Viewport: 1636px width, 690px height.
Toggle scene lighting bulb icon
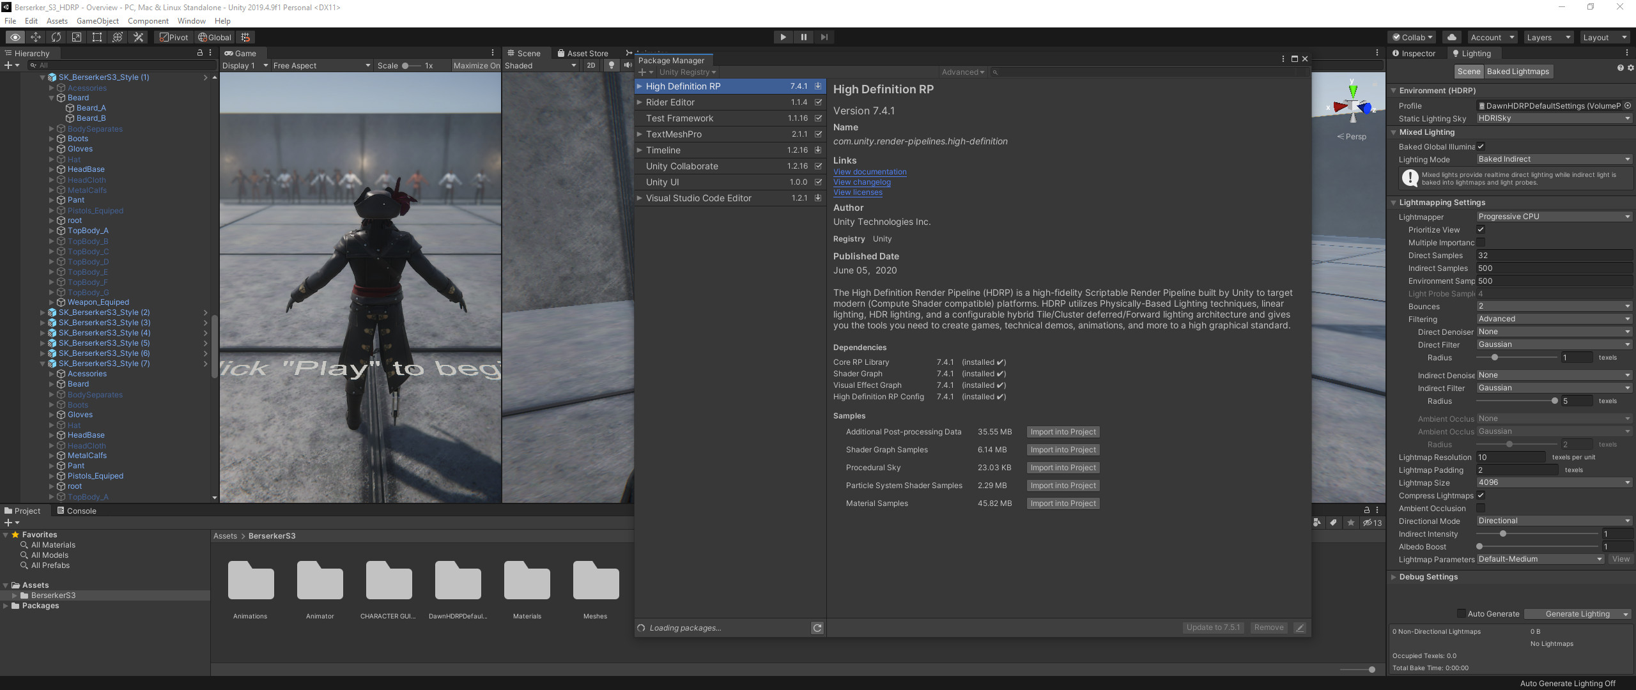612,65
